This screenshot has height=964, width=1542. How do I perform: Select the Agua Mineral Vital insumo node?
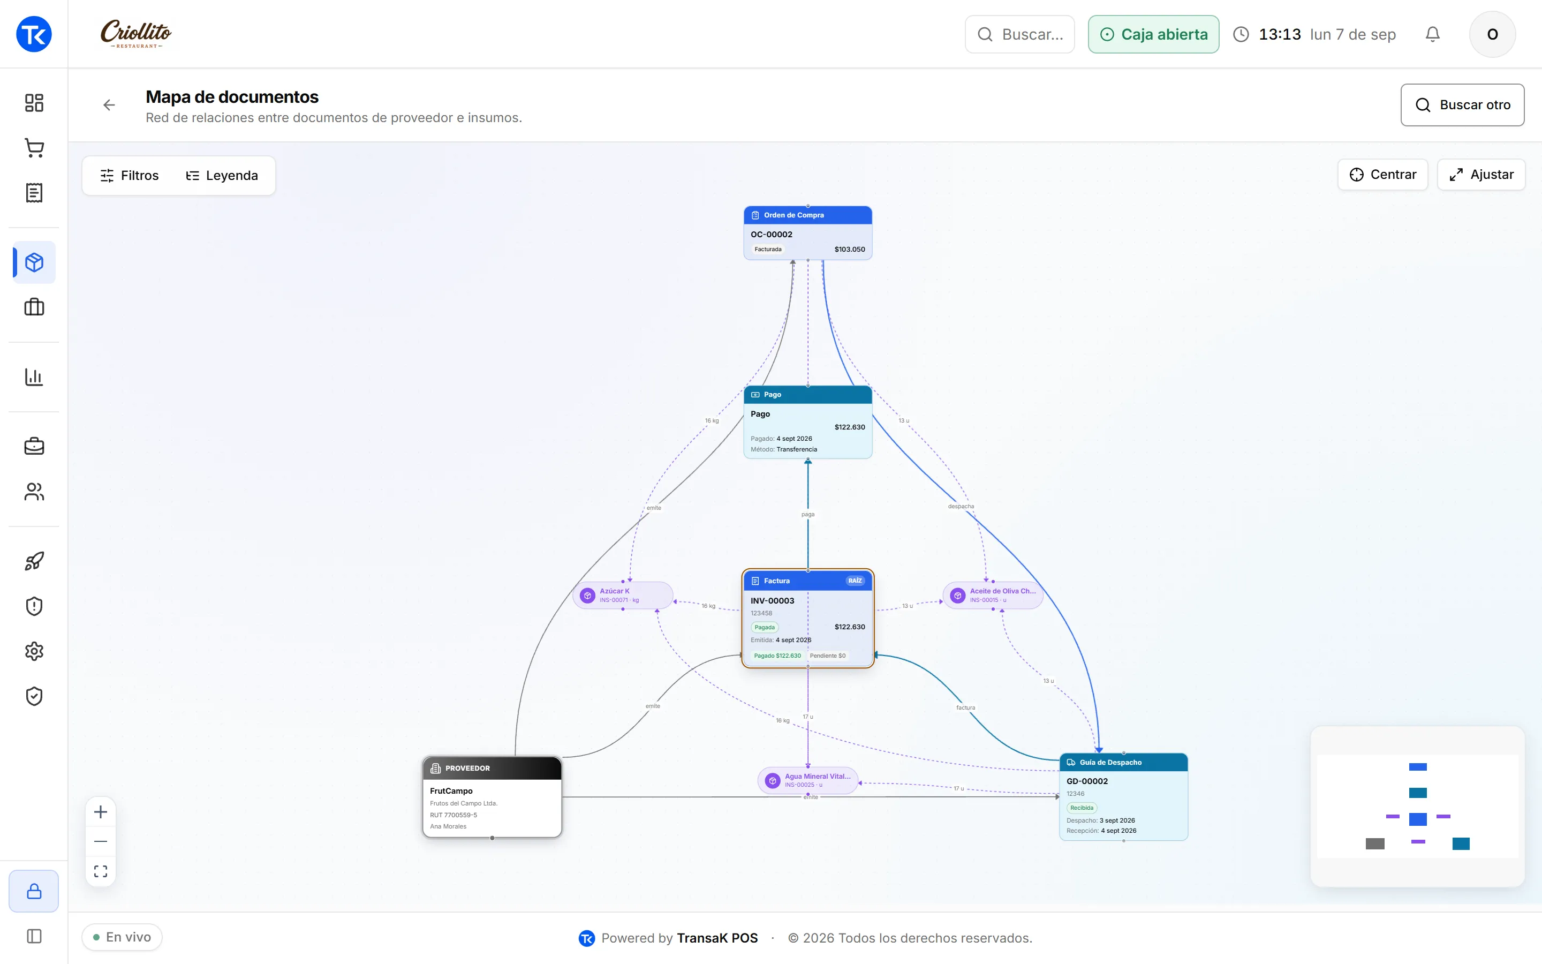[808, 780]
